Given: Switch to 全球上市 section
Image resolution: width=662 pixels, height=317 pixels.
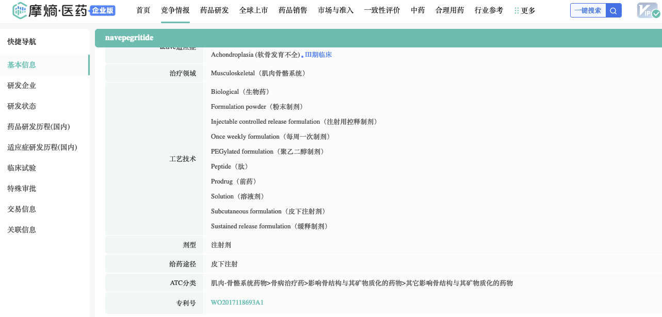Looking at the screenshot, I should pyautogui.click(x=253, y=10).
